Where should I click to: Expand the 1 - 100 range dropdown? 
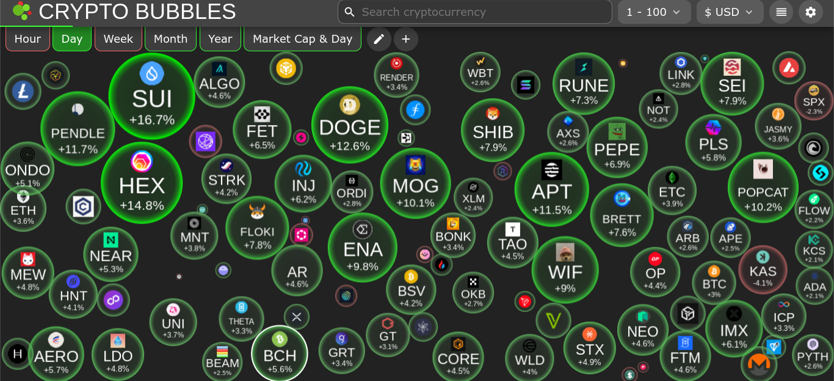tap(654, 12)
